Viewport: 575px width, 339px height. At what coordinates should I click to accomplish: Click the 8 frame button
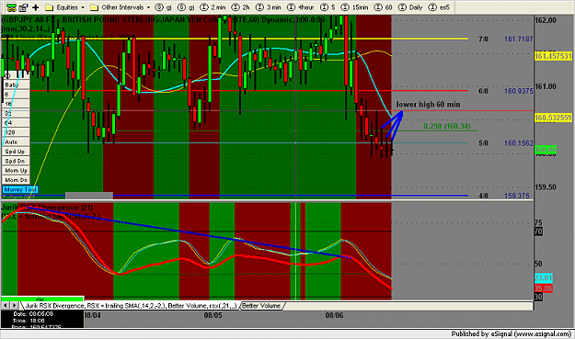(x=17, y=95)
